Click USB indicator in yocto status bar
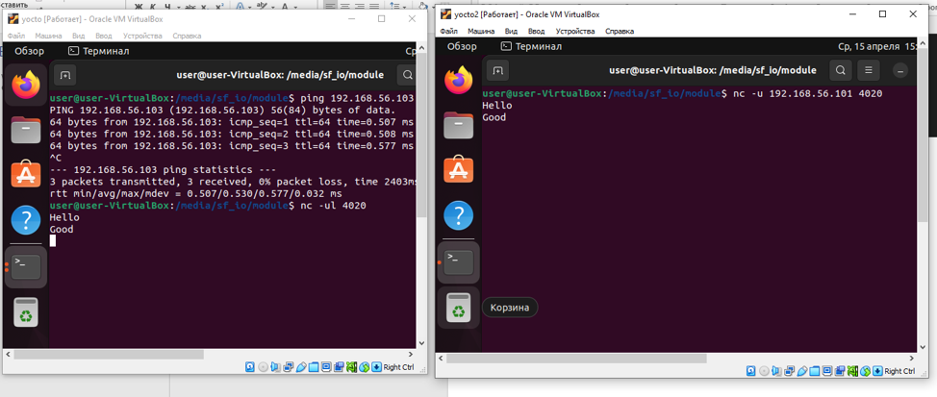This screenshot has height=397, width=937. pos(301,366)
